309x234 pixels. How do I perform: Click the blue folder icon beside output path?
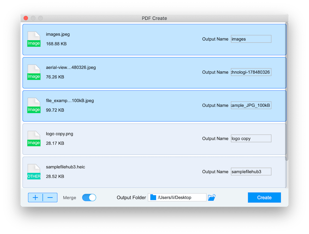click(x=153, y=198)
